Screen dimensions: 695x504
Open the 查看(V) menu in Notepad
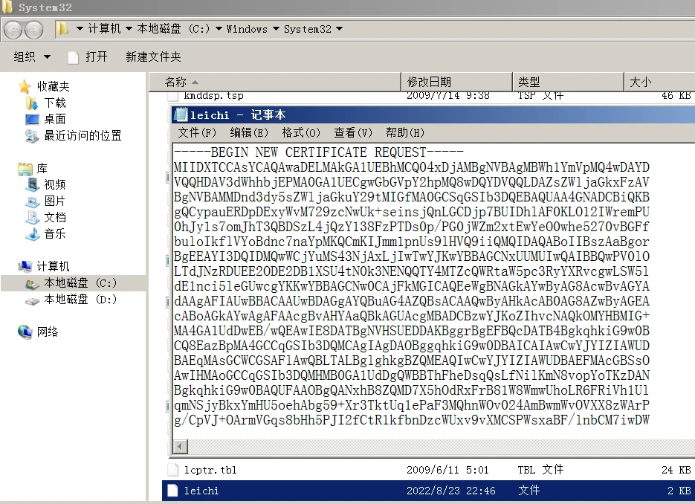tap(353, 132)
